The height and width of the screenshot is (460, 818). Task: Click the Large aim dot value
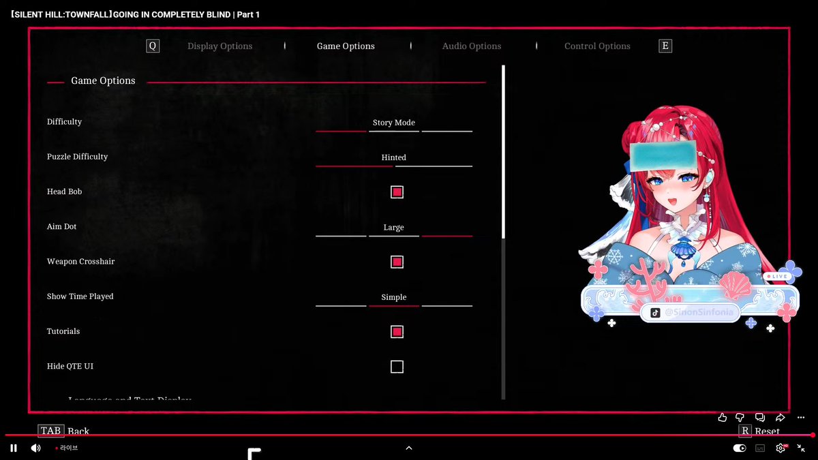394,228
